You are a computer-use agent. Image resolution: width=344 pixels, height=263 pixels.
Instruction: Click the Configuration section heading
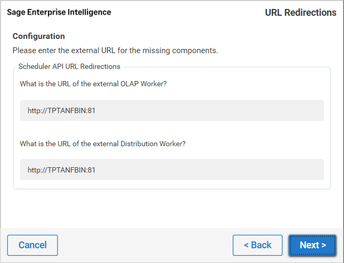(x=39, y=36)
